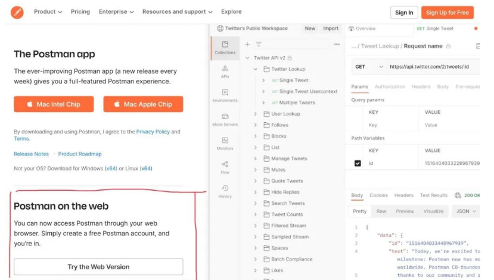Click the Blocks folder icon
This screenshot has height=280, width=494.
[x=266, y=136]
